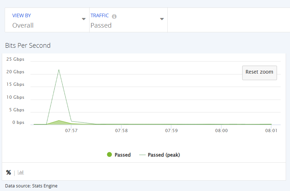Switch to bar chart view icon
Image resolution: width=290 pixels, height=191 pixels.
pos(21,172)
